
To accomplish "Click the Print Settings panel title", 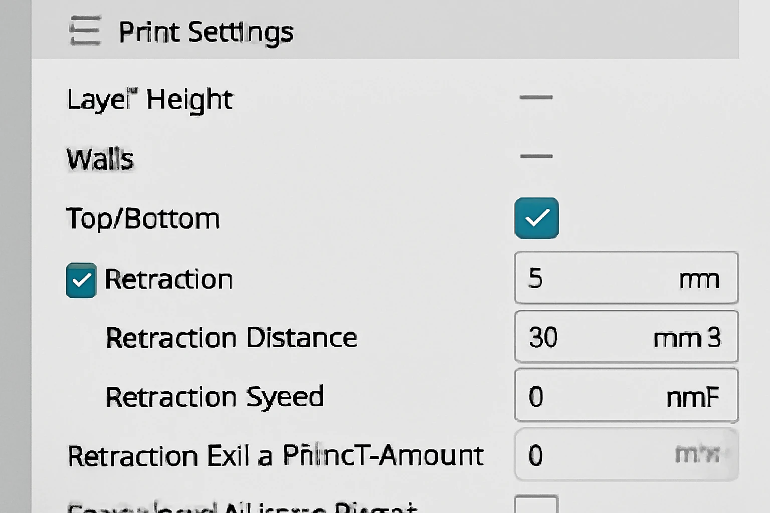I will [206, 32].
